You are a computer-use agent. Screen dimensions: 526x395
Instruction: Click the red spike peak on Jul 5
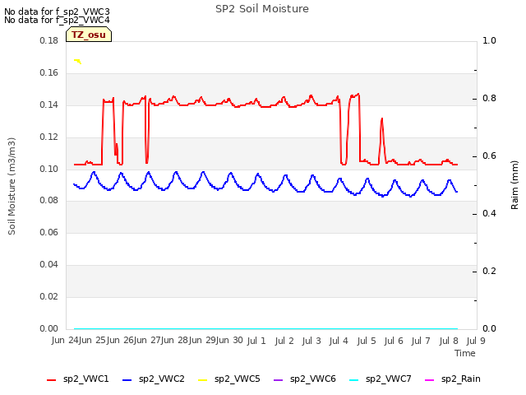pos(381,118)
